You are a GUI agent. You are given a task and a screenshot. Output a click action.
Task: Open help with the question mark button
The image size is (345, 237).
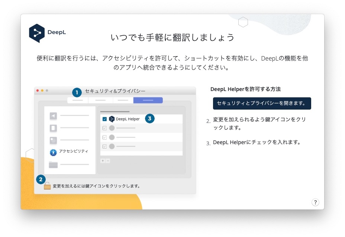[x=315, y=202]
